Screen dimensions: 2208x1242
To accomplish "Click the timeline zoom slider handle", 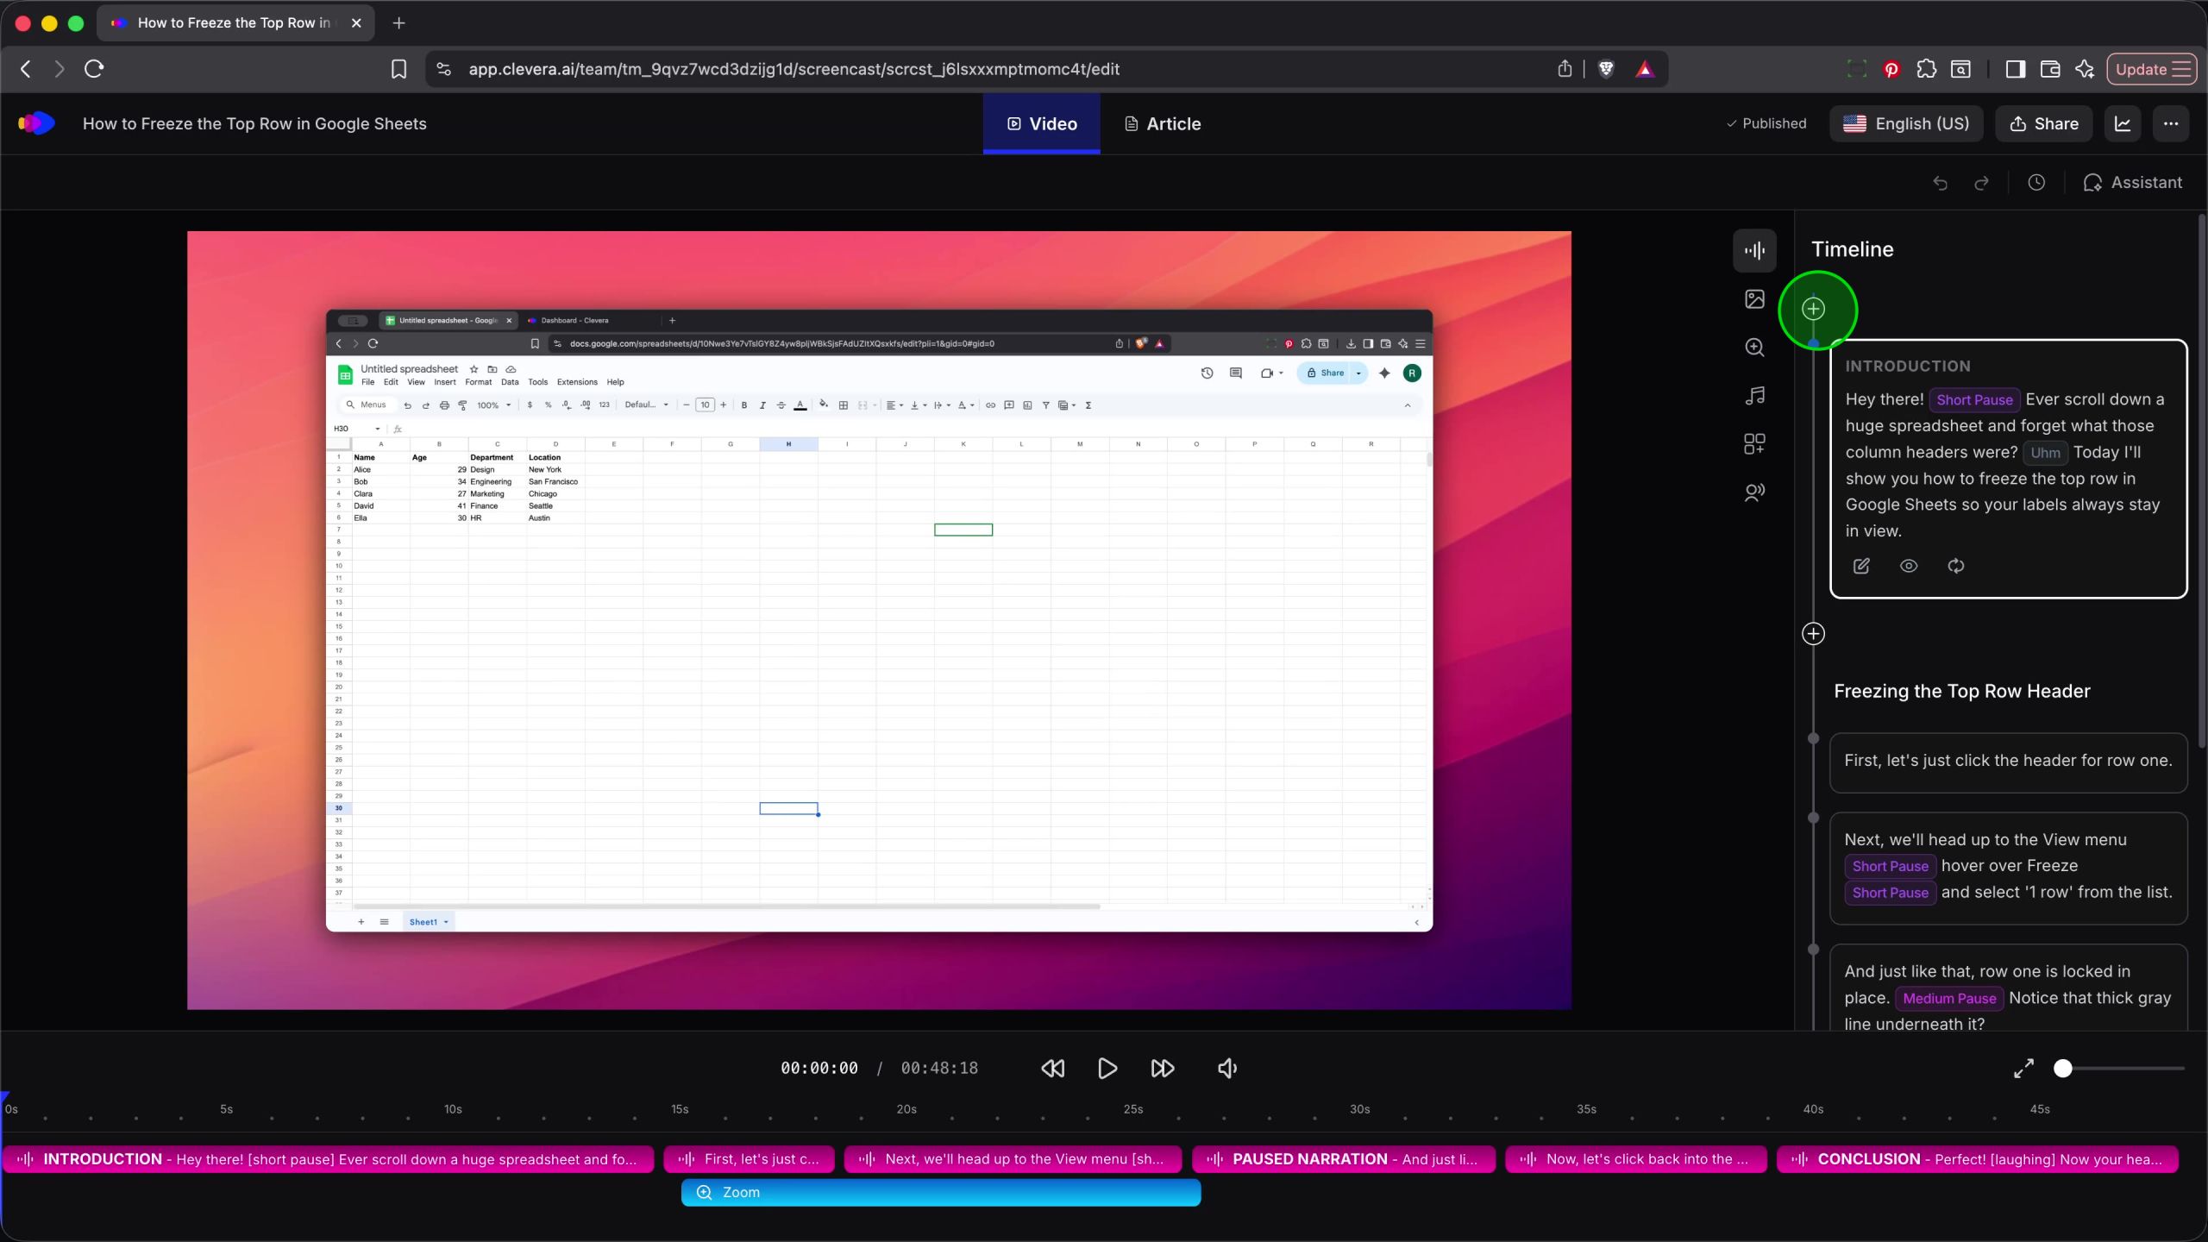I will coord(2062,1069).
